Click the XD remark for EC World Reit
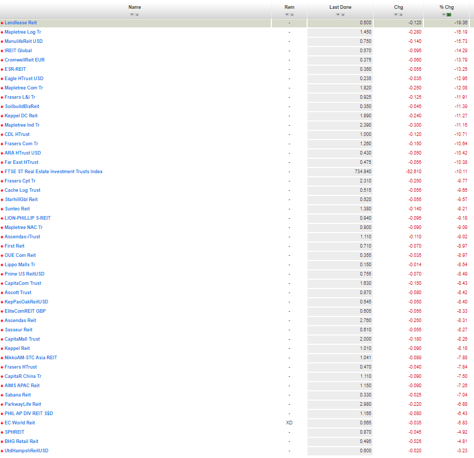Image resolution: width=474 pixels, height=458 pixels. click(289, 423)
